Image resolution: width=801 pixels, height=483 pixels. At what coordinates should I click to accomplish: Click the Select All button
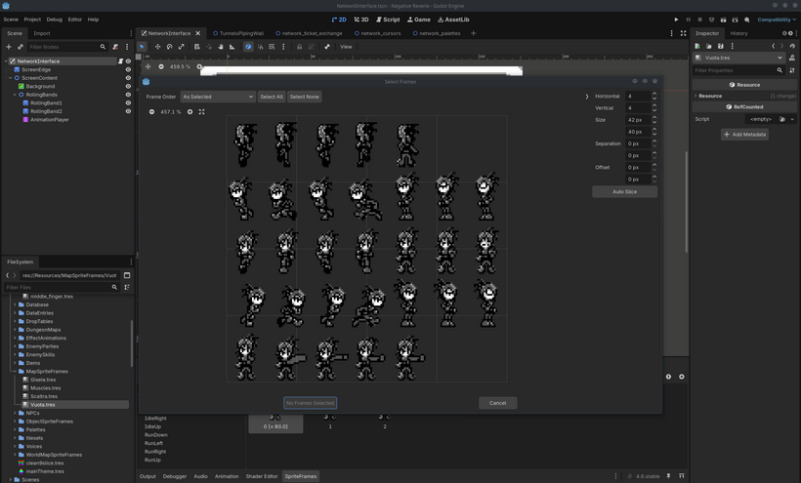click(x=272, y=97)
